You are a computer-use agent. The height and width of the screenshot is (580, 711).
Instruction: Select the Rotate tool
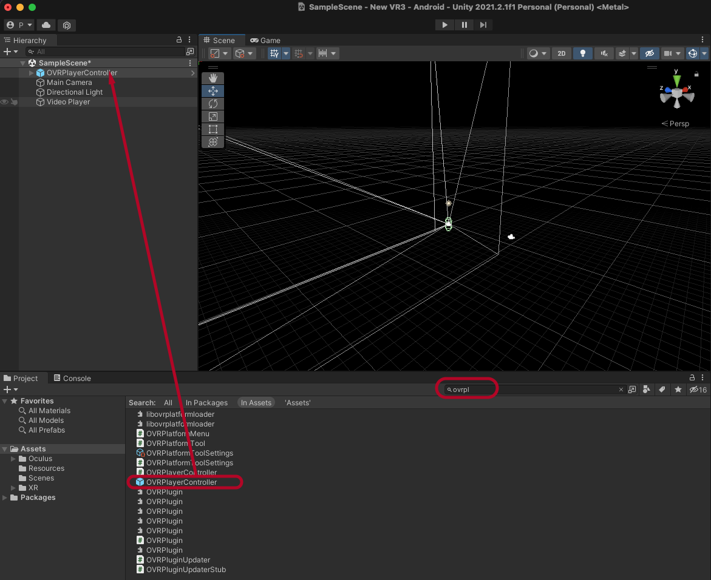click(213, 104)
